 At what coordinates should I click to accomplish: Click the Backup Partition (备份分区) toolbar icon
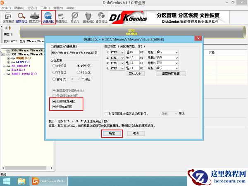(x=101, y=17)
